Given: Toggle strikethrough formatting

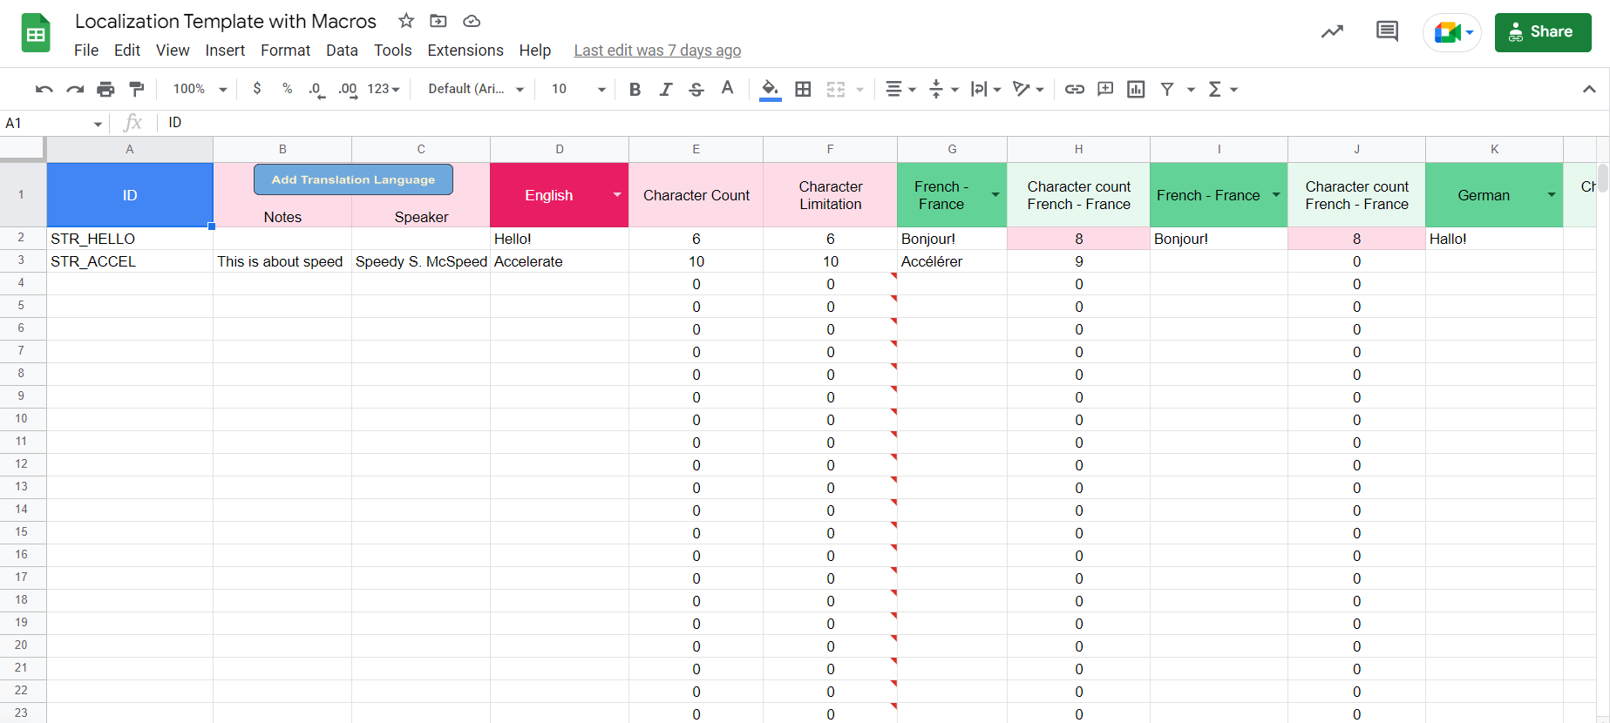Looking at the screenshot, I should click(x=696, y=89).
